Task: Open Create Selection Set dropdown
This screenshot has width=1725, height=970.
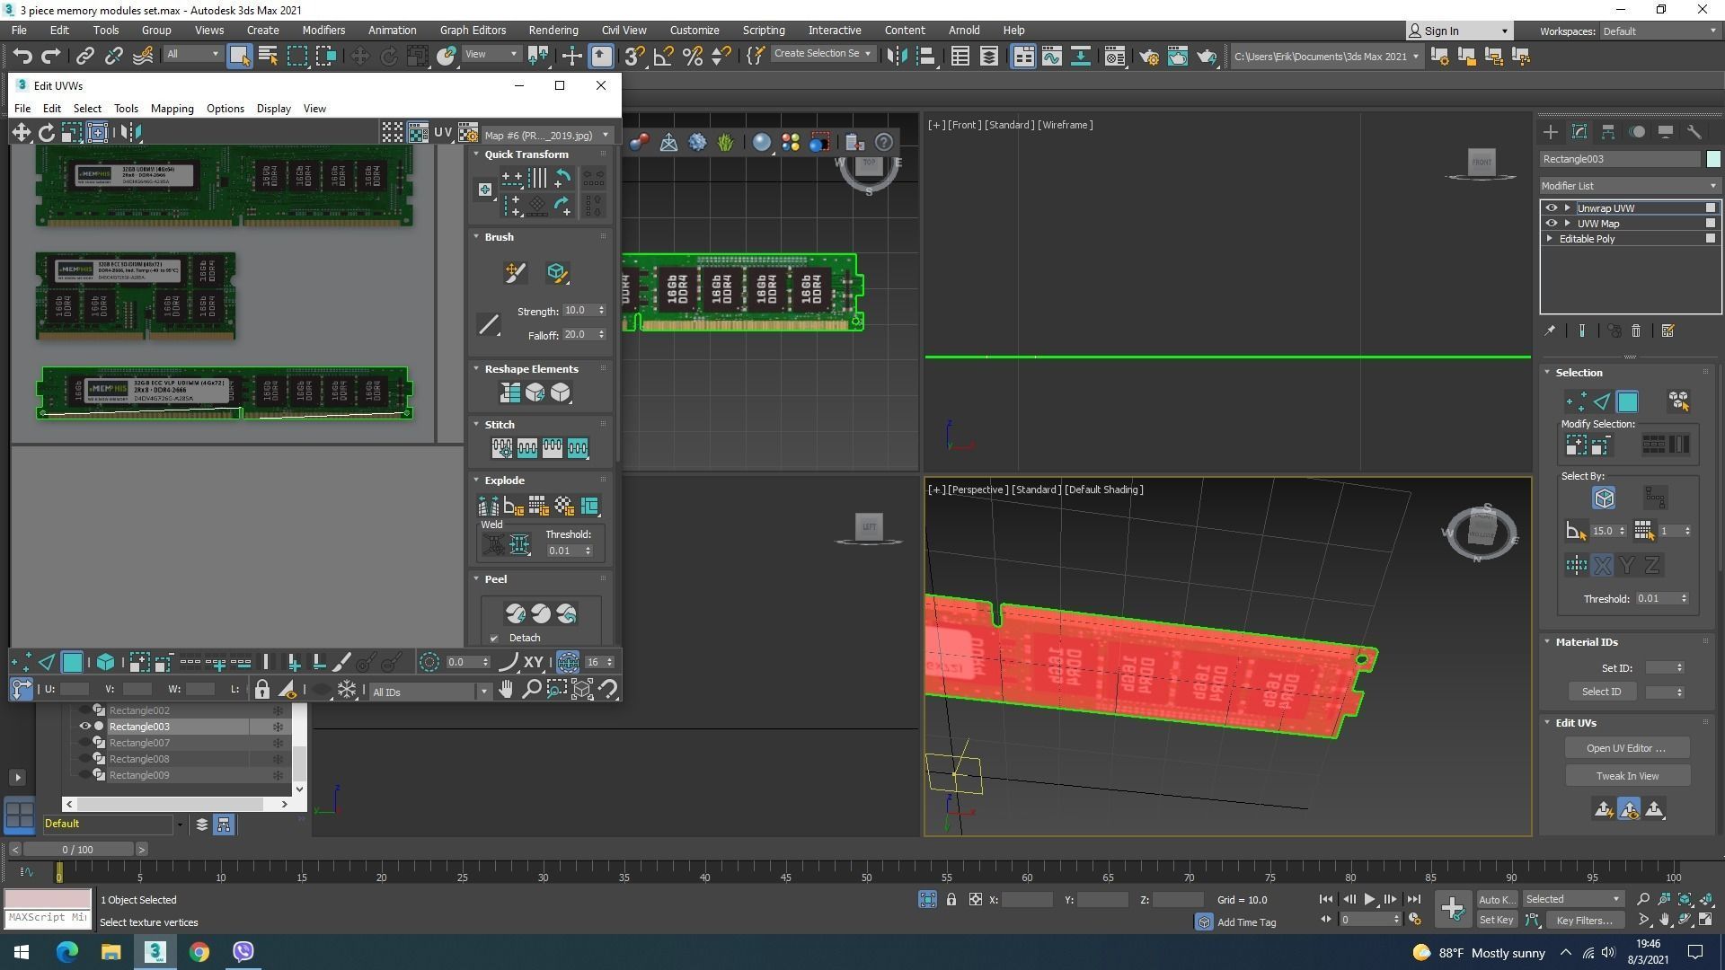Action: (822, 54)
